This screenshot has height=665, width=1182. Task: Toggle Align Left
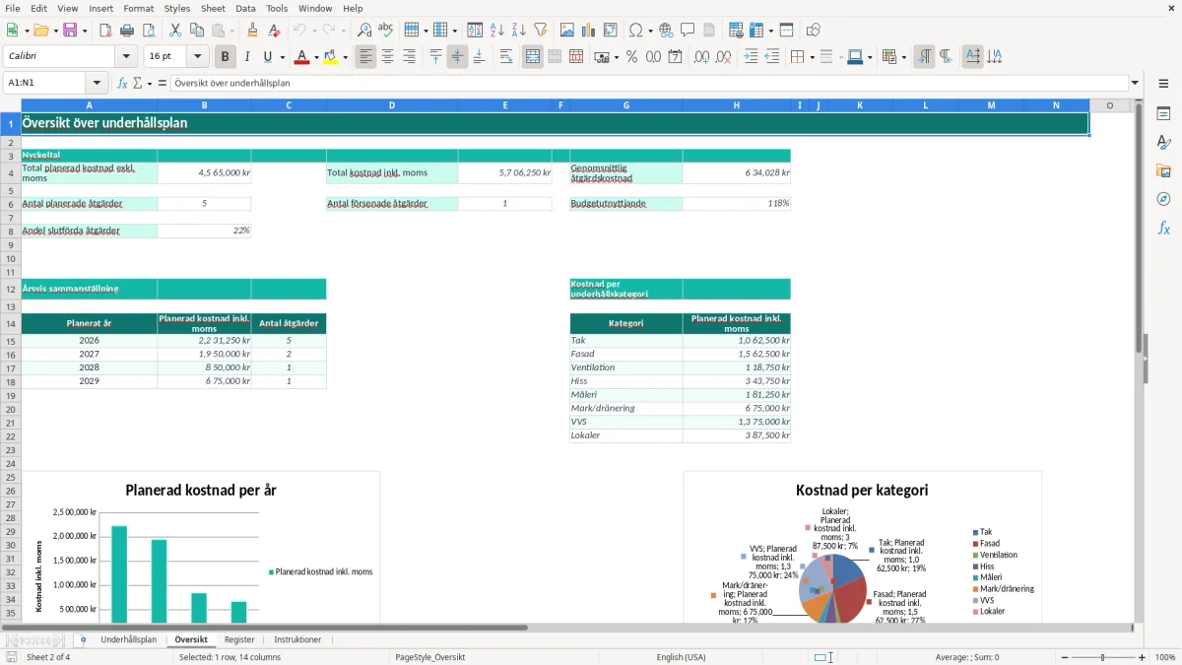[x=365, y=57]
